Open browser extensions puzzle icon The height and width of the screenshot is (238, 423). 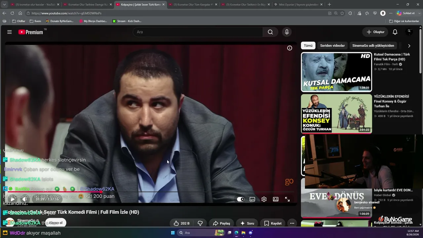coord(350,13)
